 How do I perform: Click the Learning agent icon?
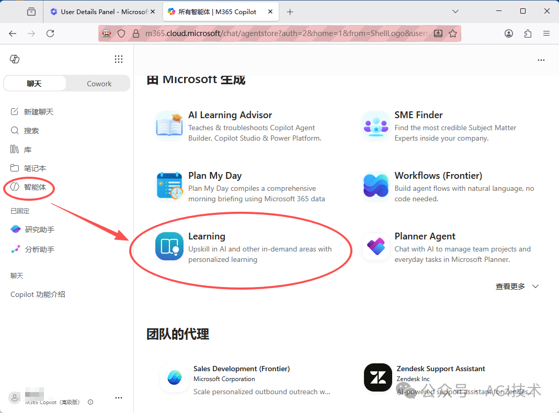169,246
